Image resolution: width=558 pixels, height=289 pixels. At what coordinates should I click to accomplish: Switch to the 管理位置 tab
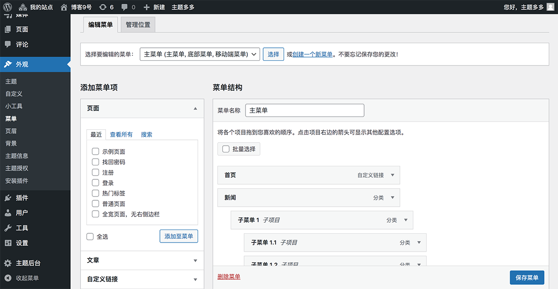tap(138, 25)
